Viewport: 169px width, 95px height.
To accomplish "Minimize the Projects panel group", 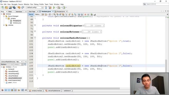I will [x=26, y=12].
